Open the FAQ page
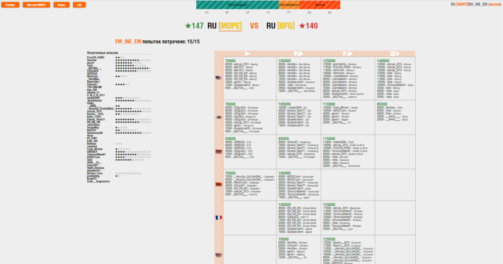Viewport: 503px width, 264px height. (79, 4)
